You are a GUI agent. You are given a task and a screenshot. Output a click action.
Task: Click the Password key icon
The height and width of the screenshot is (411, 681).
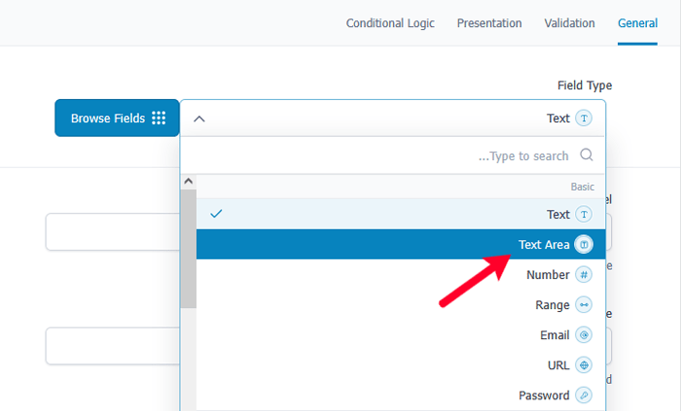click(584, 395)
